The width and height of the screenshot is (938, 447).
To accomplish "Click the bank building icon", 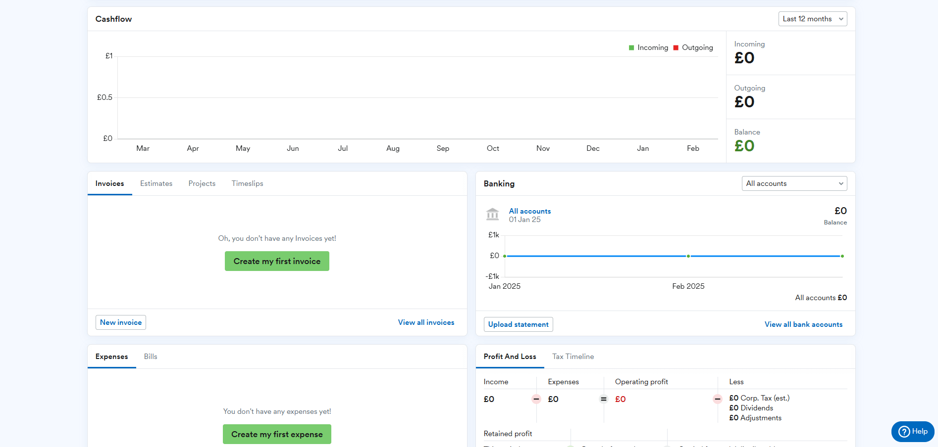I will tap(492, 214).
